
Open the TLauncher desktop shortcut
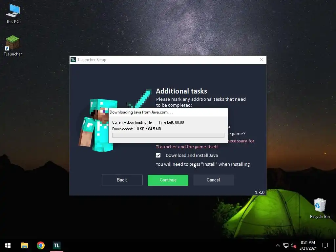(13, 46)
